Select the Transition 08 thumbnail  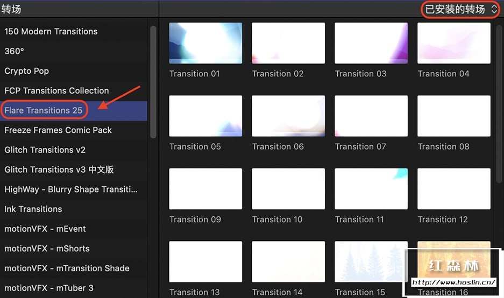tap(454, 116)
